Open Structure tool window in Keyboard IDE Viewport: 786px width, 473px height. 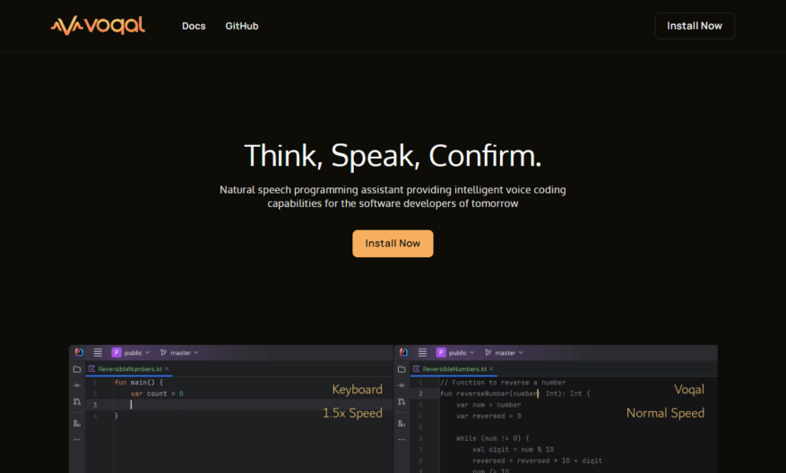pos(77,424)
